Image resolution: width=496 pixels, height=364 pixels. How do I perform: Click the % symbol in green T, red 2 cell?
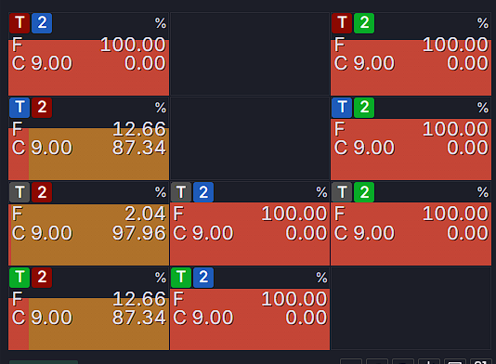(x=161, y=278)
